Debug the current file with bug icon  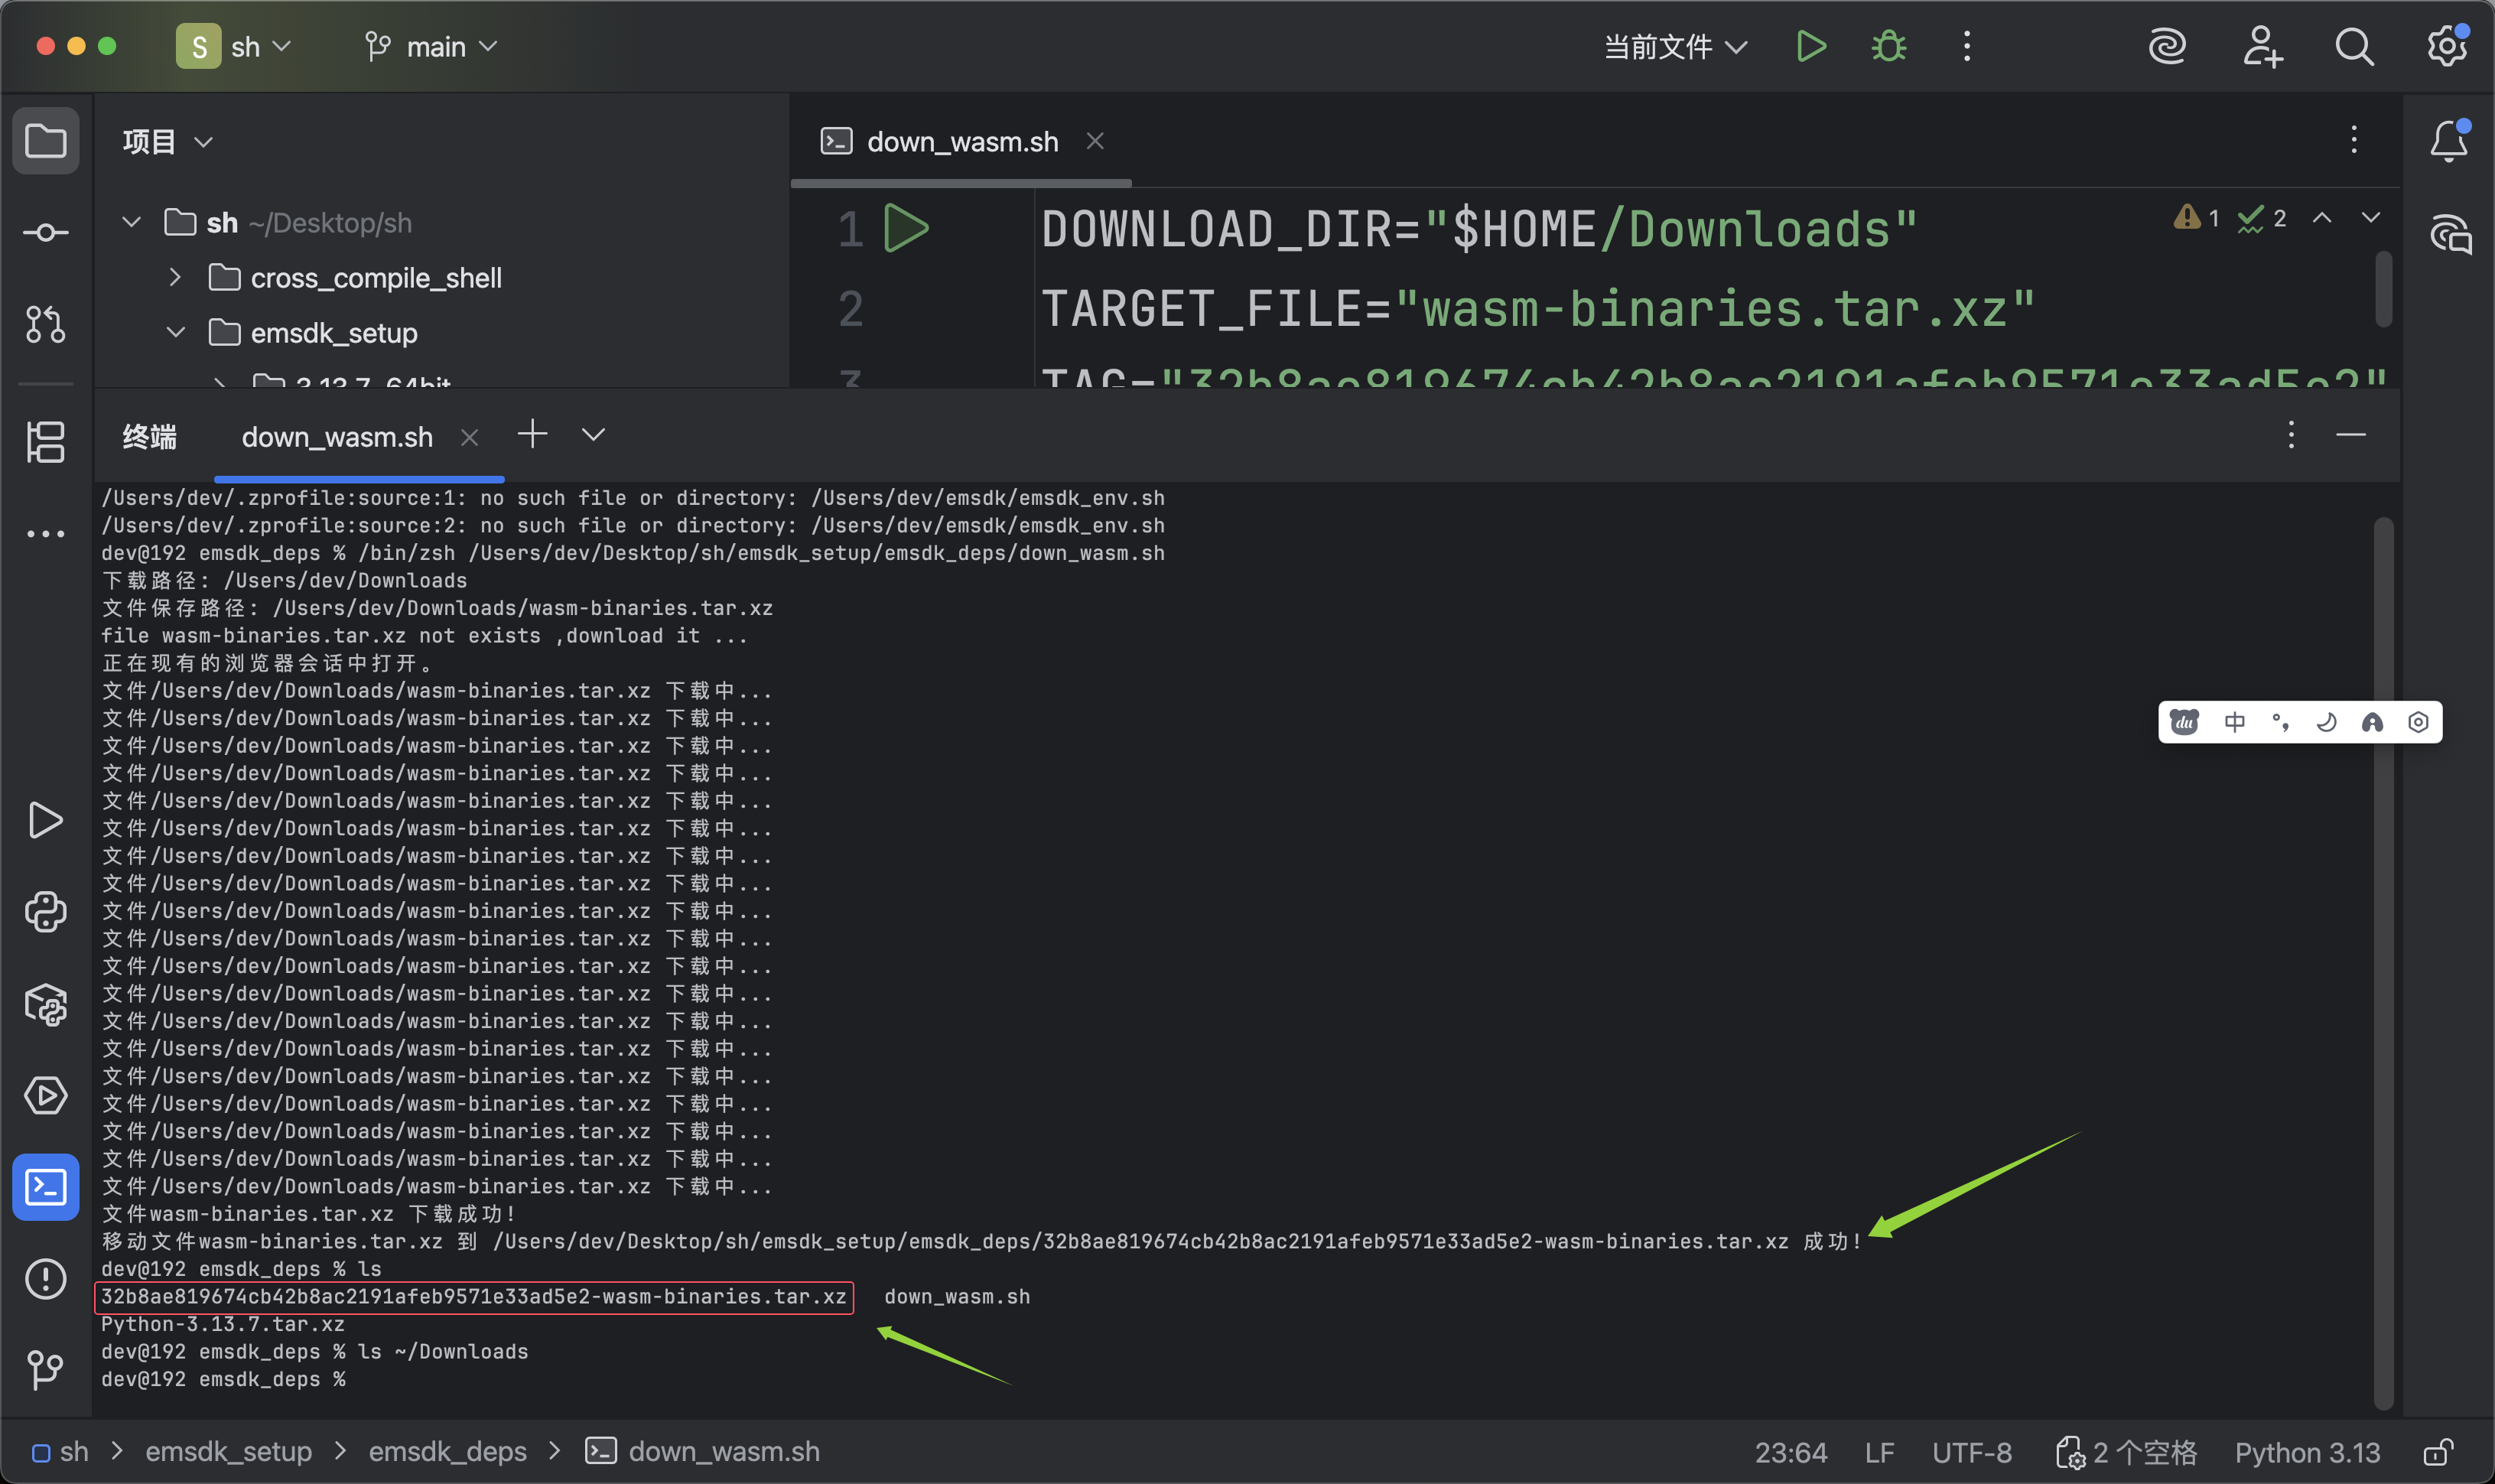pyautogui.click(x=1888, y=46)
